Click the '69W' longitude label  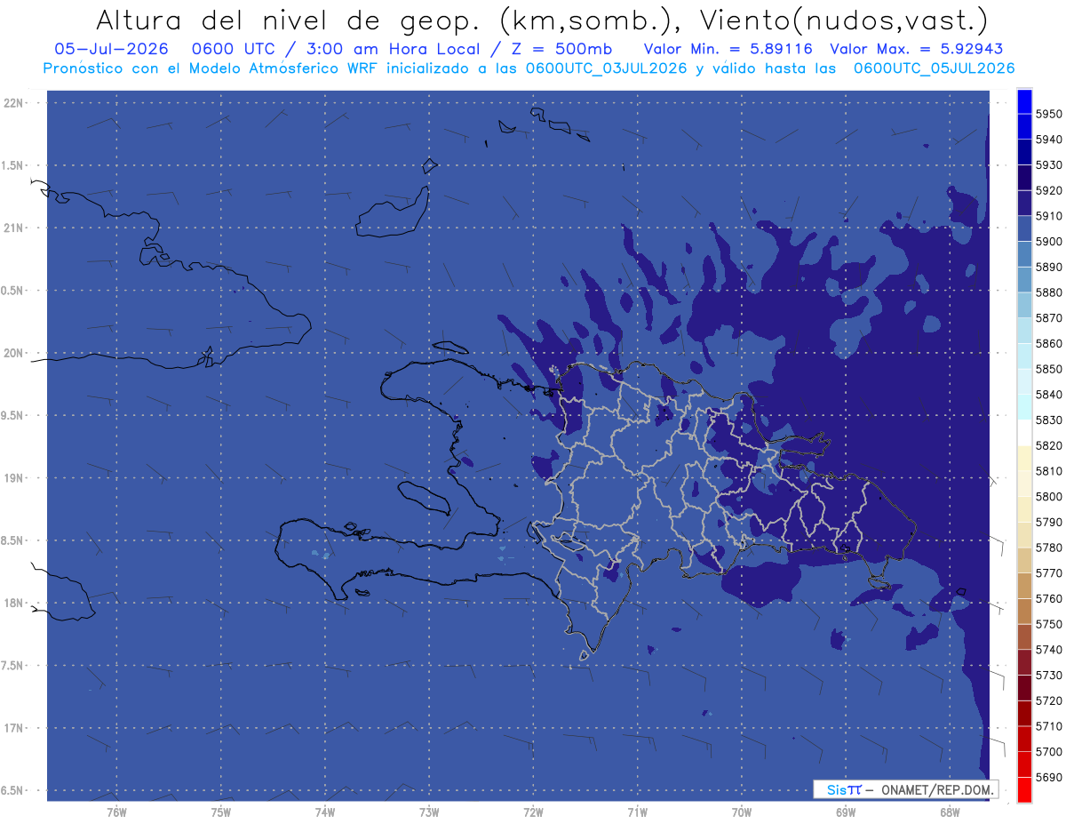(845, 811)
